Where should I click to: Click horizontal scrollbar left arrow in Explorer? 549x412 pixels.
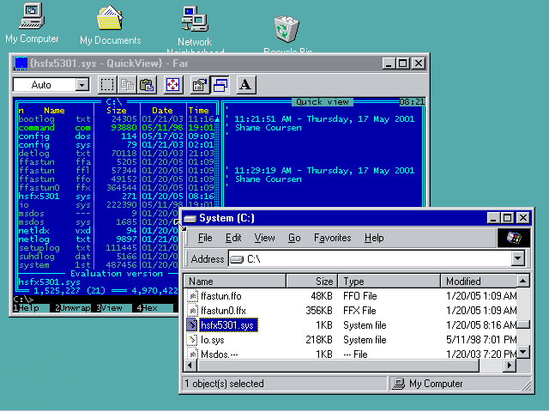(190, 366)
